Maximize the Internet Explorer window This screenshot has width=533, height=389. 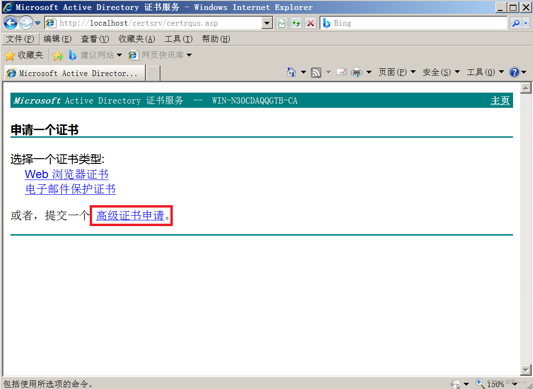(x=513, y=7)
